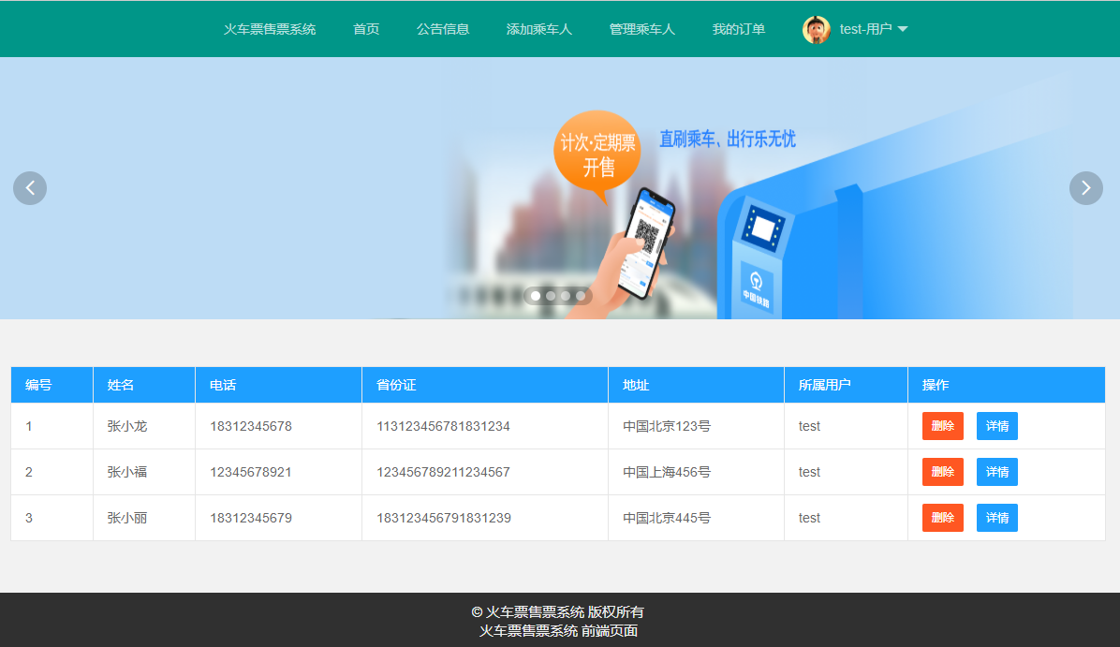Select the first carousel indicator dot
Image resolution: width=1120 pixels, height=647 pixels.
(535, 296)
